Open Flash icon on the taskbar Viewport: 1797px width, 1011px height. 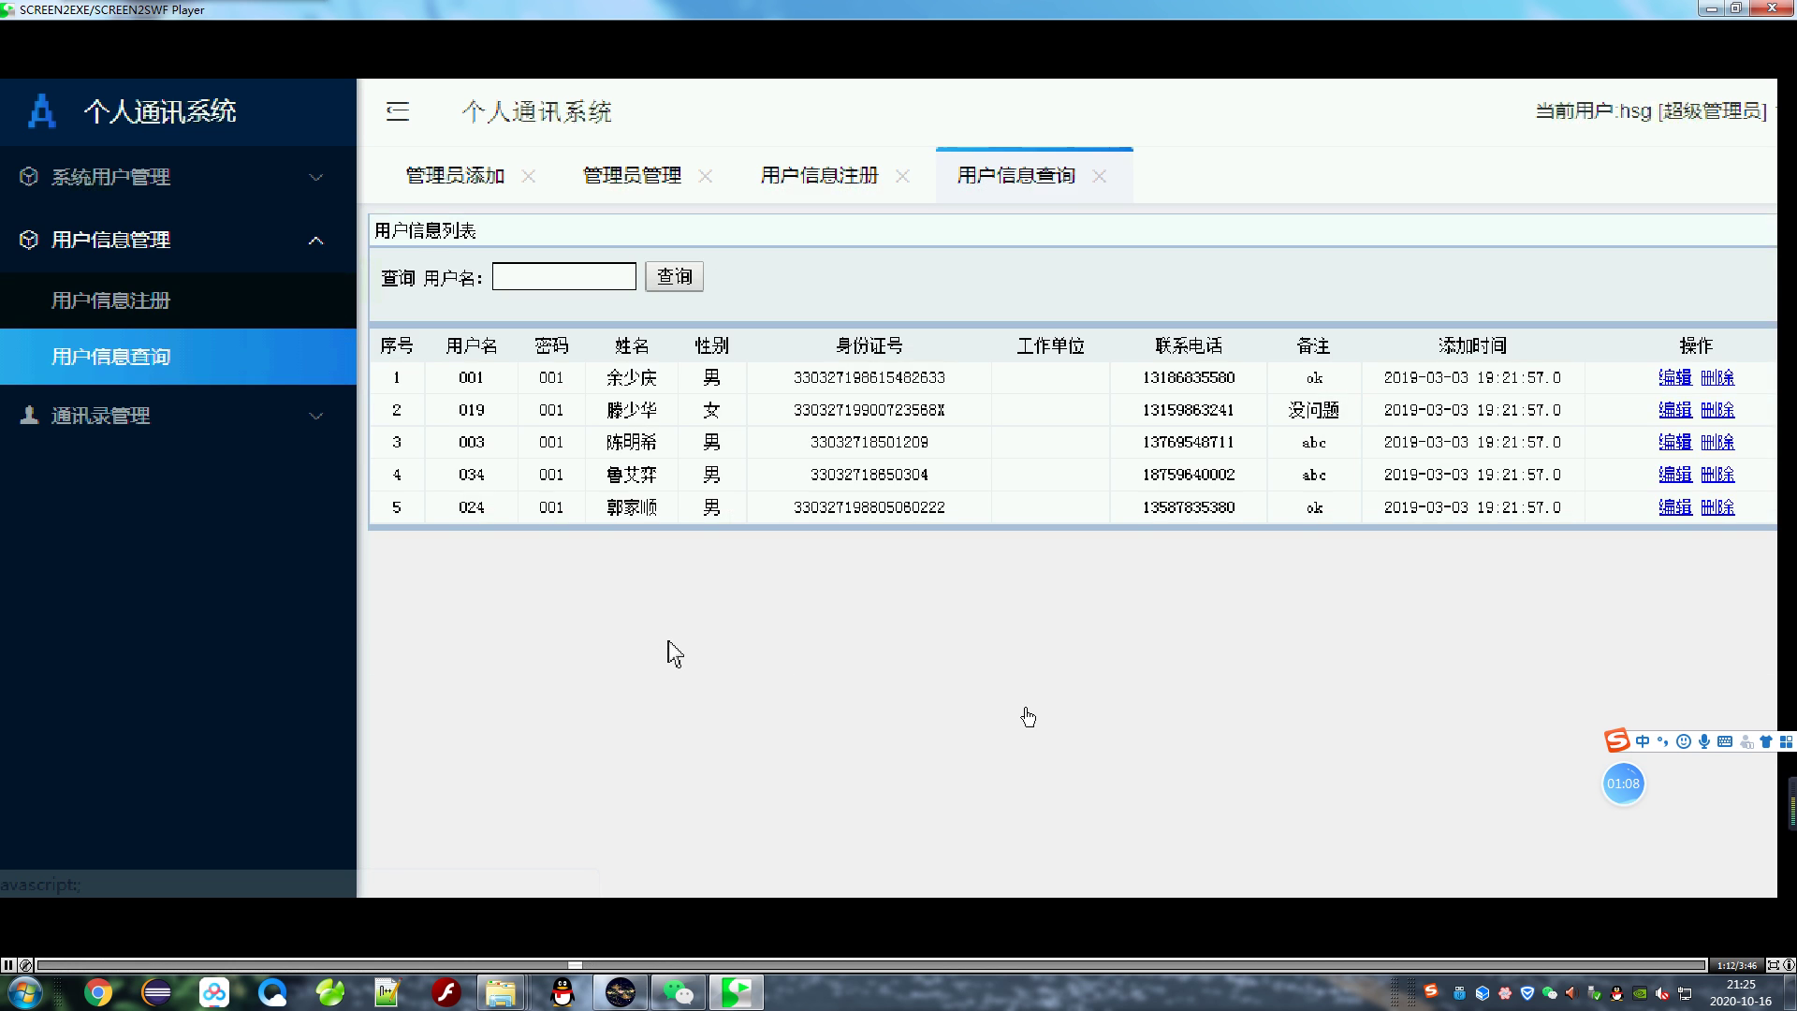446,992
